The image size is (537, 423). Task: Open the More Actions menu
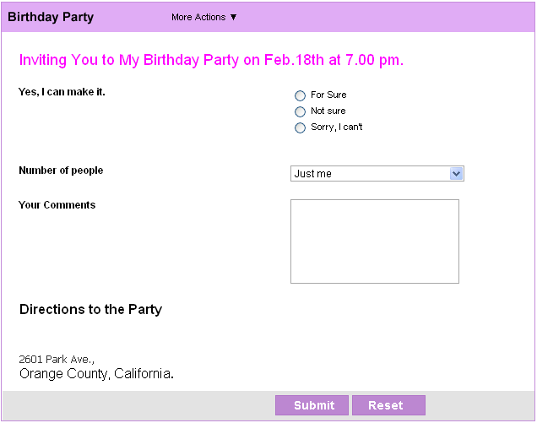click(204, 17)
